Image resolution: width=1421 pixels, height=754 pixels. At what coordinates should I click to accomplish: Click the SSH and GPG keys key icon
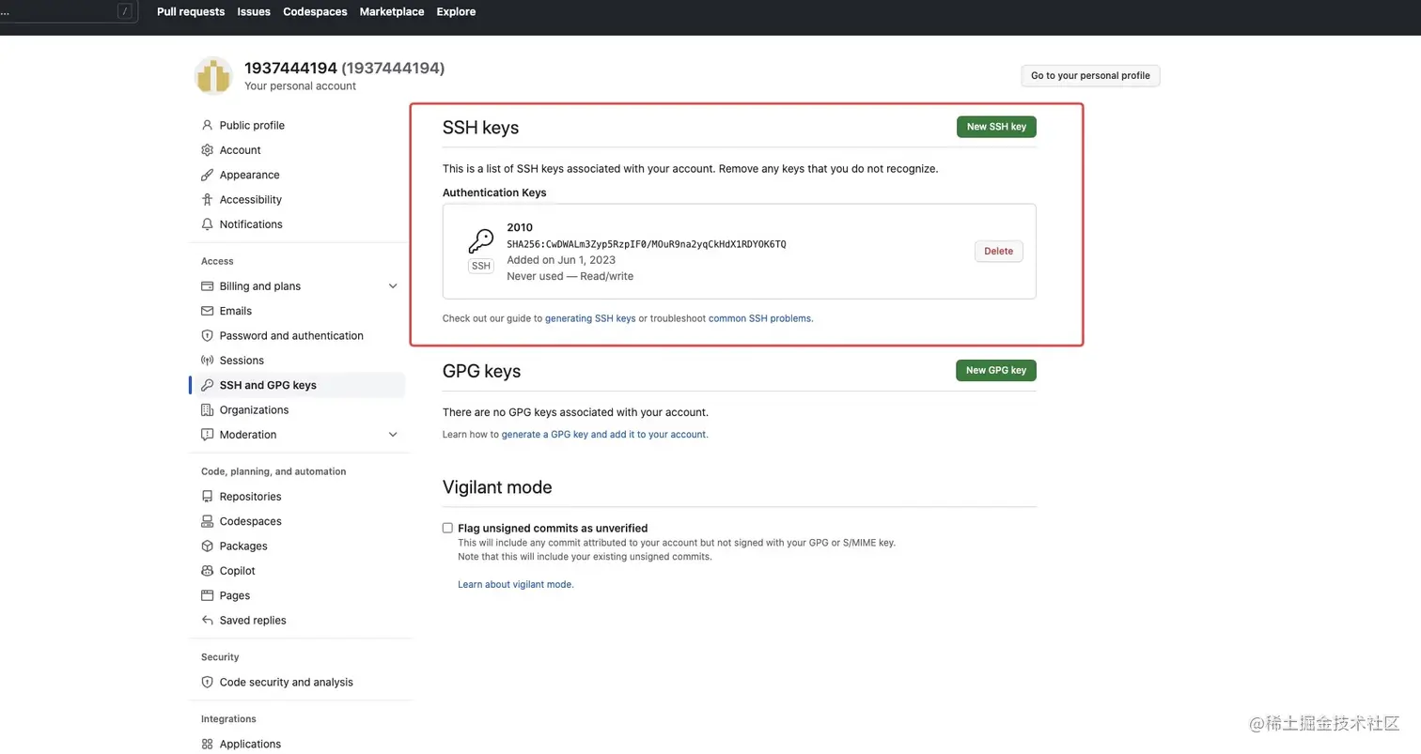208,385
